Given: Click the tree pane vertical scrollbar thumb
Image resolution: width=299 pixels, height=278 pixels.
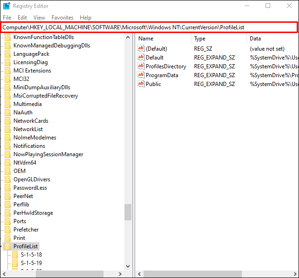Looking at the screenshot, I should pos(128,212).
